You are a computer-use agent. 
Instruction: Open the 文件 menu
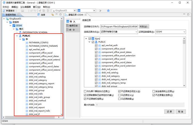[x=6, y=7]
